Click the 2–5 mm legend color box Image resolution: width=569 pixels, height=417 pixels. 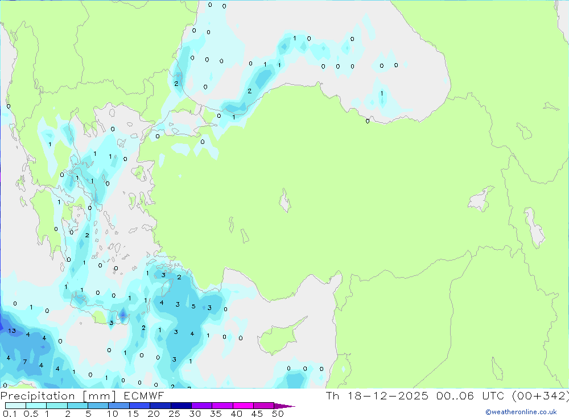(x=77, y=406)
